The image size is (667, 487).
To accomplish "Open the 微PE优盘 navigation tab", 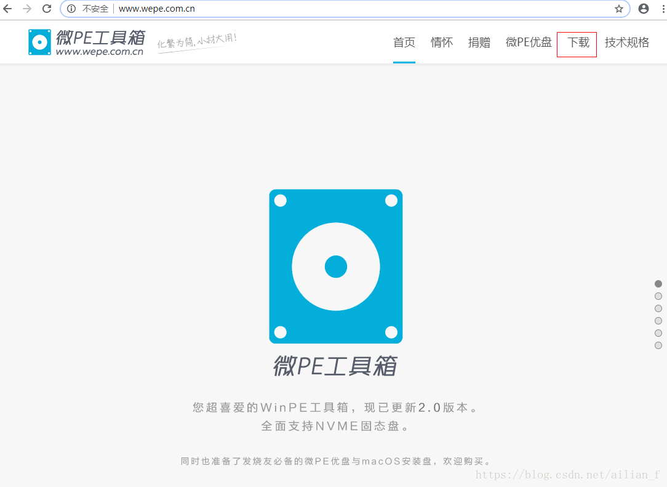I will coord(529,42).
